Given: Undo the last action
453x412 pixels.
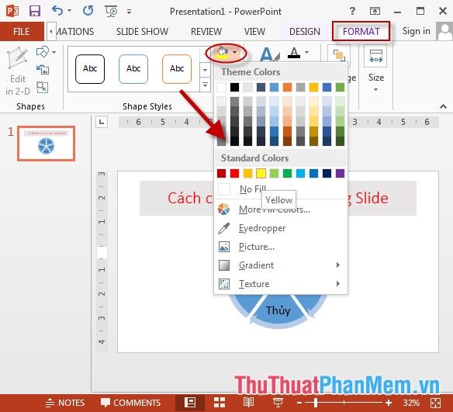Looking at the screenshot, I should (x=57, y=11).
